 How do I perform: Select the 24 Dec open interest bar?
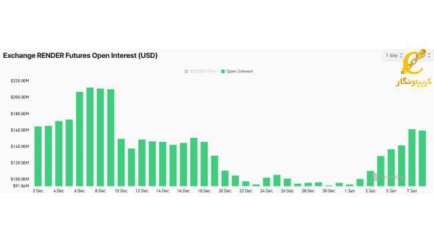266,182
